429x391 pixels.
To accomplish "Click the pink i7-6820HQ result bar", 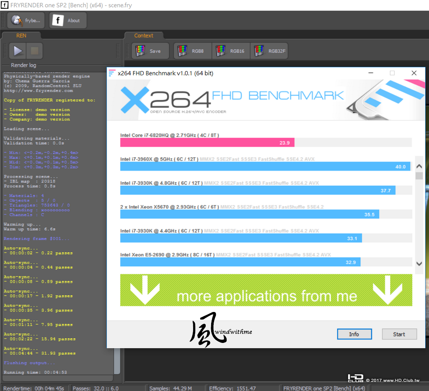I will 207,143.
